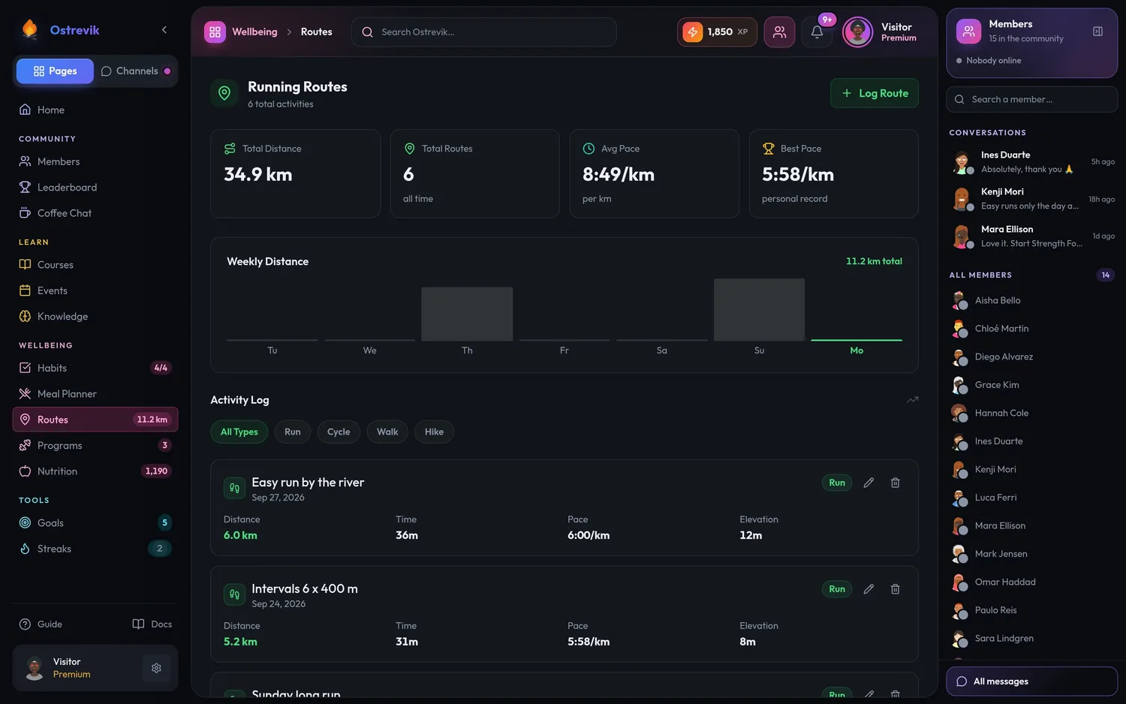The width and height of the screenshot is (1126, 704).
Task: Select Omar Haddad in All Members
Action: [1032, 582]
